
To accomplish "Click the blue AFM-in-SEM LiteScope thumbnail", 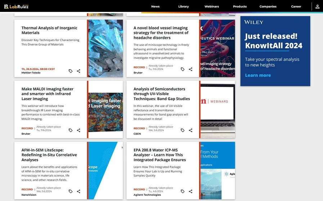I will [106, 170].
